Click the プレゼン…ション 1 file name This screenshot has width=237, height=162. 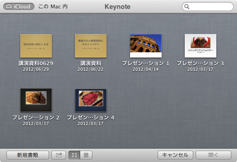[145, 63]
